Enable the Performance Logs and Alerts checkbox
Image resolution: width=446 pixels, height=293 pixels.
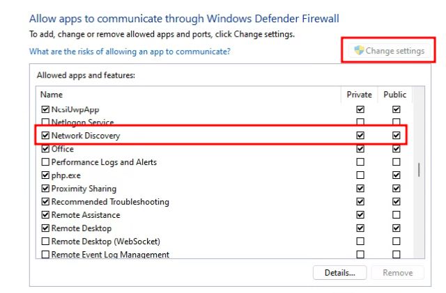pyautogui.click(x=46, y=162)
